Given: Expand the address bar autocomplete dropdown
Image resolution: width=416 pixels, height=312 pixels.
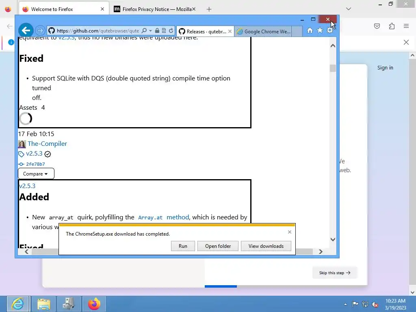Looking at the screenshot, I should point(150,31).
